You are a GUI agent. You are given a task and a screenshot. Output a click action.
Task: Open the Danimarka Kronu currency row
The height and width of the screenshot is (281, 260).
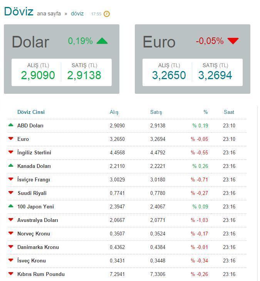coord(38,247)
